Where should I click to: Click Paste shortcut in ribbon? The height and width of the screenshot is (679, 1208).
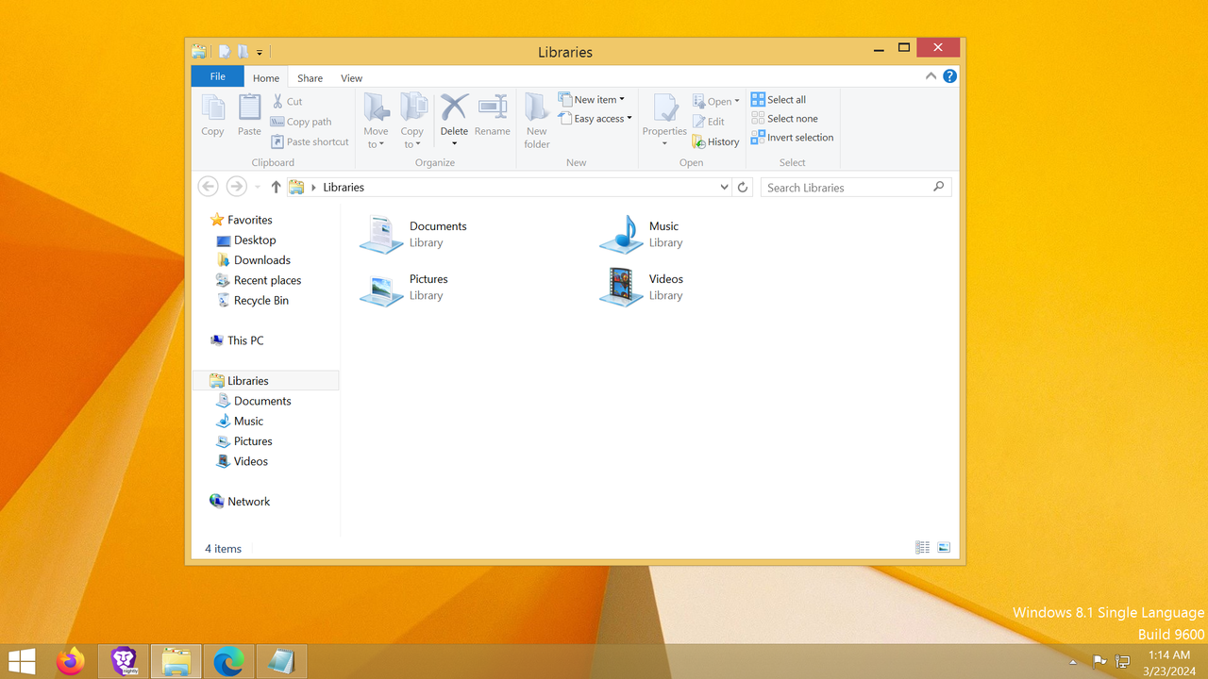pyautogui.click(x=310, y=141)
